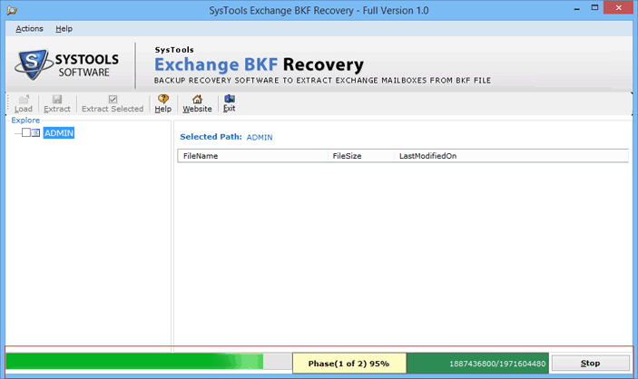Screen dimensions: 638x379
Task: Open Help from the toolbar question-mark icon
Action: [x=163, y=103]
